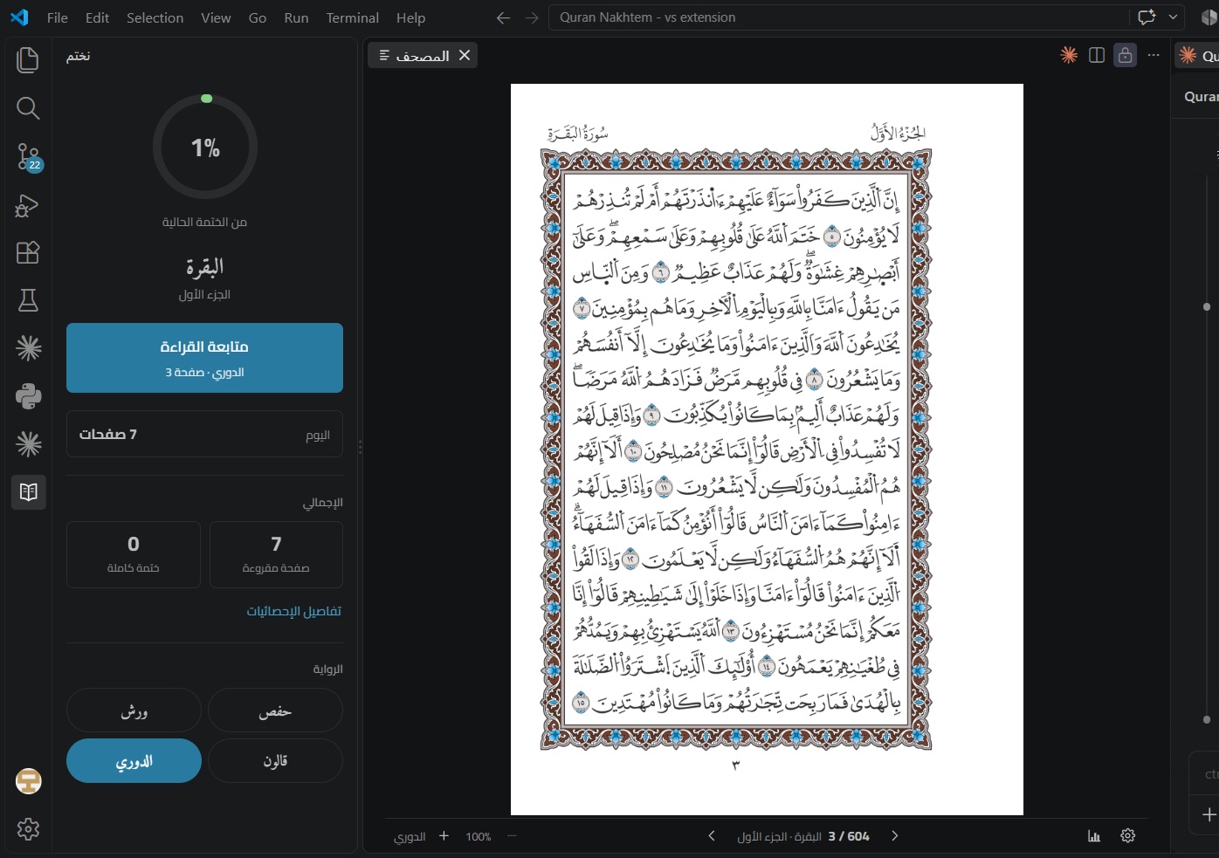Click the 0 ختمة كاملة stat card
Screen dimensions: 1219x858
134,554
